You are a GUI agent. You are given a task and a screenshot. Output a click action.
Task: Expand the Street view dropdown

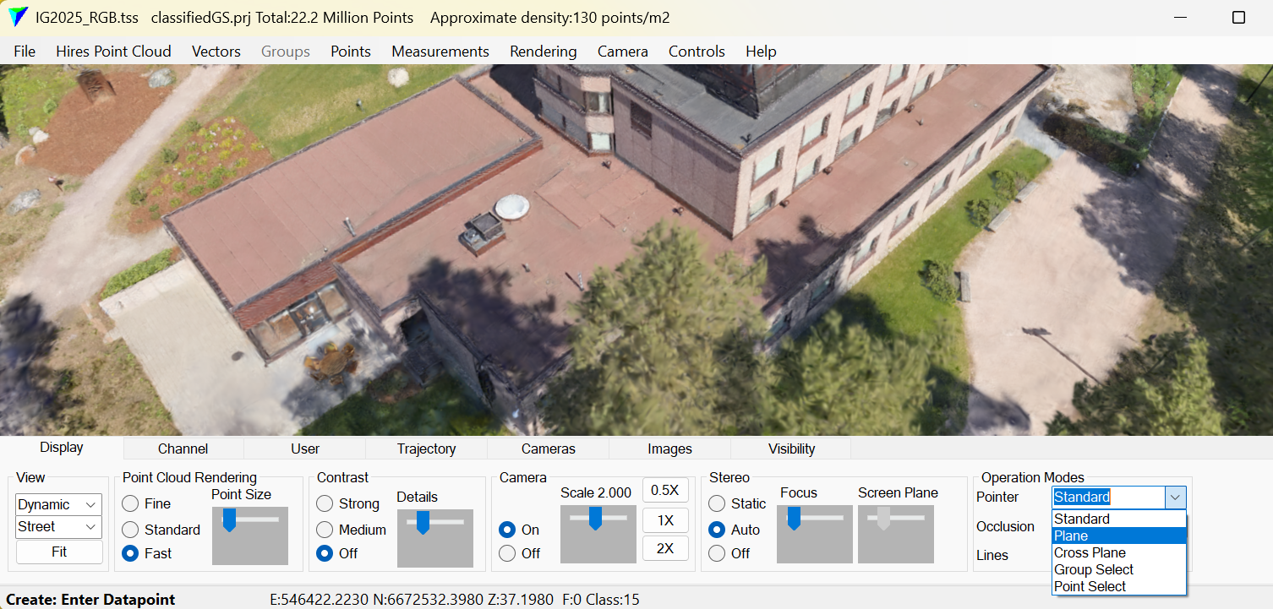click(x=58, y=527)
